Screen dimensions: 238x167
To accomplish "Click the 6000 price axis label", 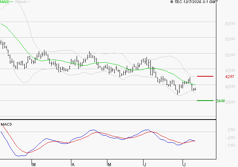I will coord(230,24).
